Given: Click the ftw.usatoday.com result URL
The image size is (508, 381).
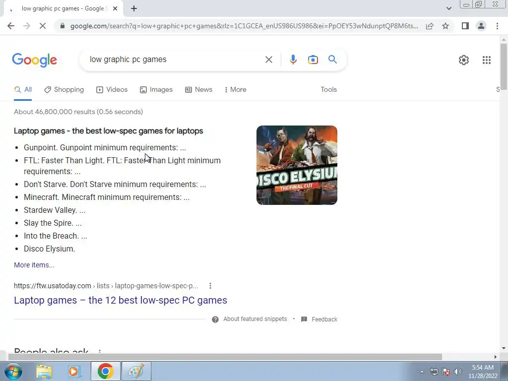Looking at the screenshot, I should click(106, 286).
